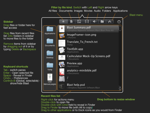Image resolution: width=150 pixels, height=113 pixels.
Task: Select TextEdit.app in recent files
Action: point(88,50)
